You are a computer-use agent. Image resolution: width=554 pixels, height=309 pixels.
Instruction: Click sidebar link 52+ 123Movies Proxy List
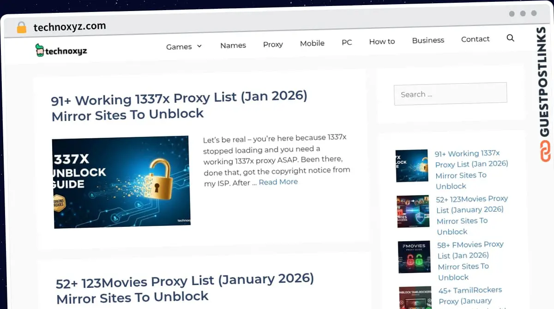tap(472, 215)
